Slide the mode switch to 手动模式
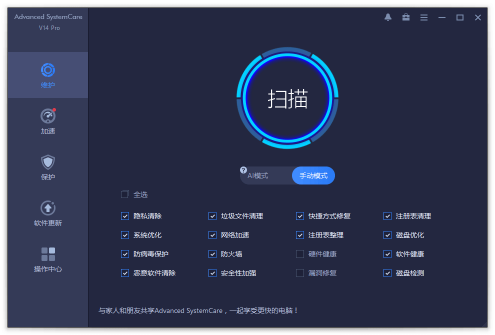Screen dimensions: 495x335 [313, 175]
